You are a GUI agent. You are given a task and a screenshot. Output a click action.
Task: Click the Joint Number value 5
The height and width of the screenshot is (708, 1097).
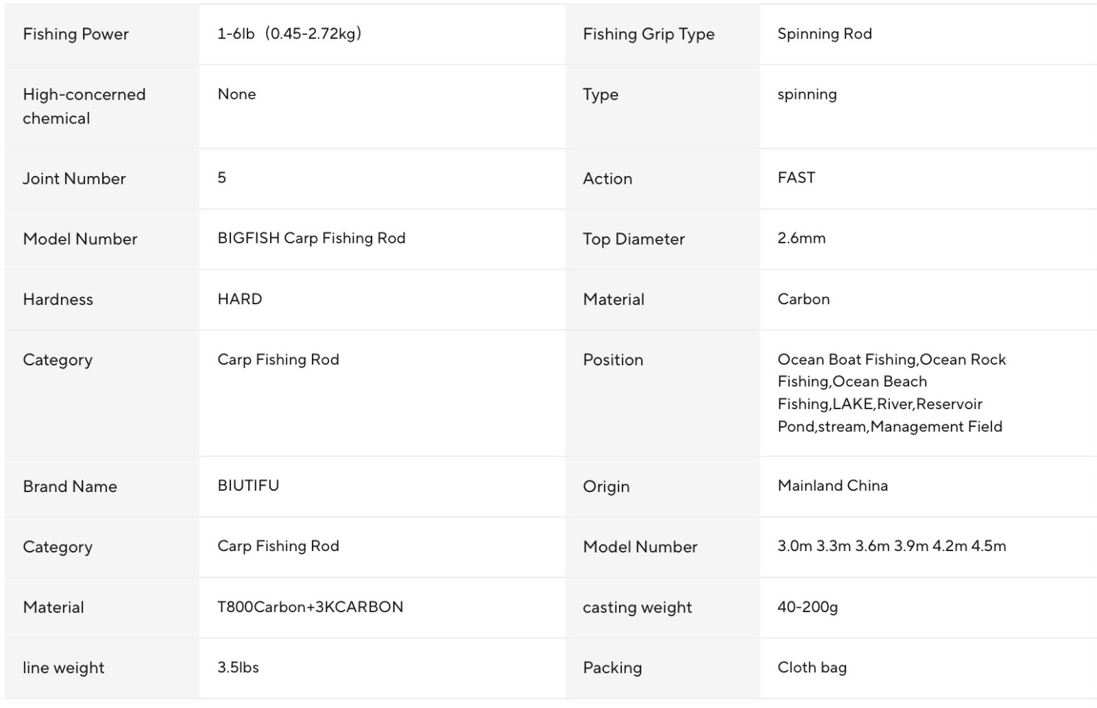pos(221,178)
